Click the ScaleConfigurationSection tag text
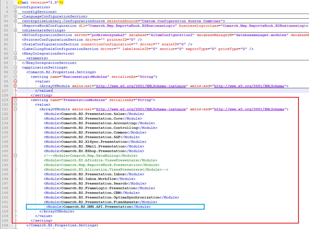The height and width of the screenshot is (229, 309). point(50,44)
